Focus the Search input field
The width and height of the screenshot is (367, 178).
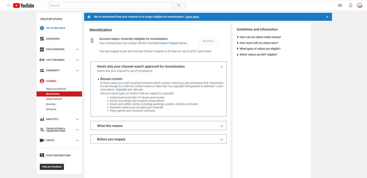tap(110, 5)
